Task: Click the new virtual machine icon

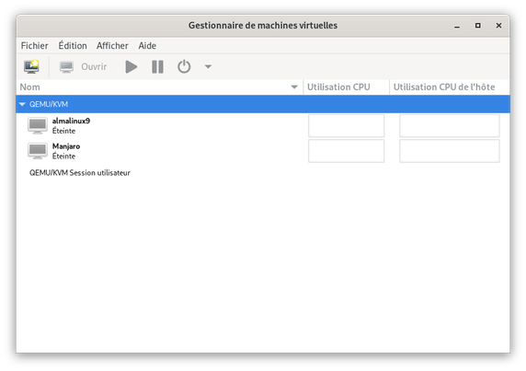Action: point(31,66)
